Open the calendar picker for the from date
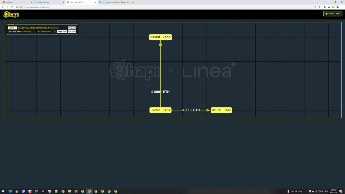 (35, 32)
